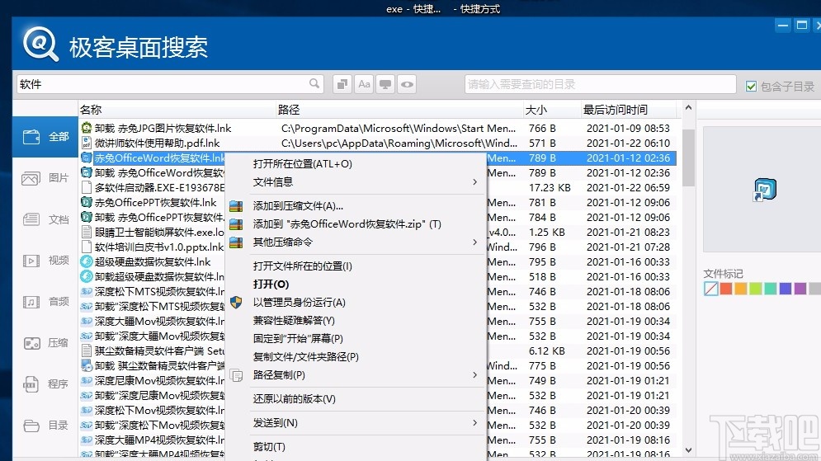The width and height of the screenshot is (821, 461).
Task: Select the 软件培训白皮书v1.0.pptx.lnk row
Action: tap(153, 247)
